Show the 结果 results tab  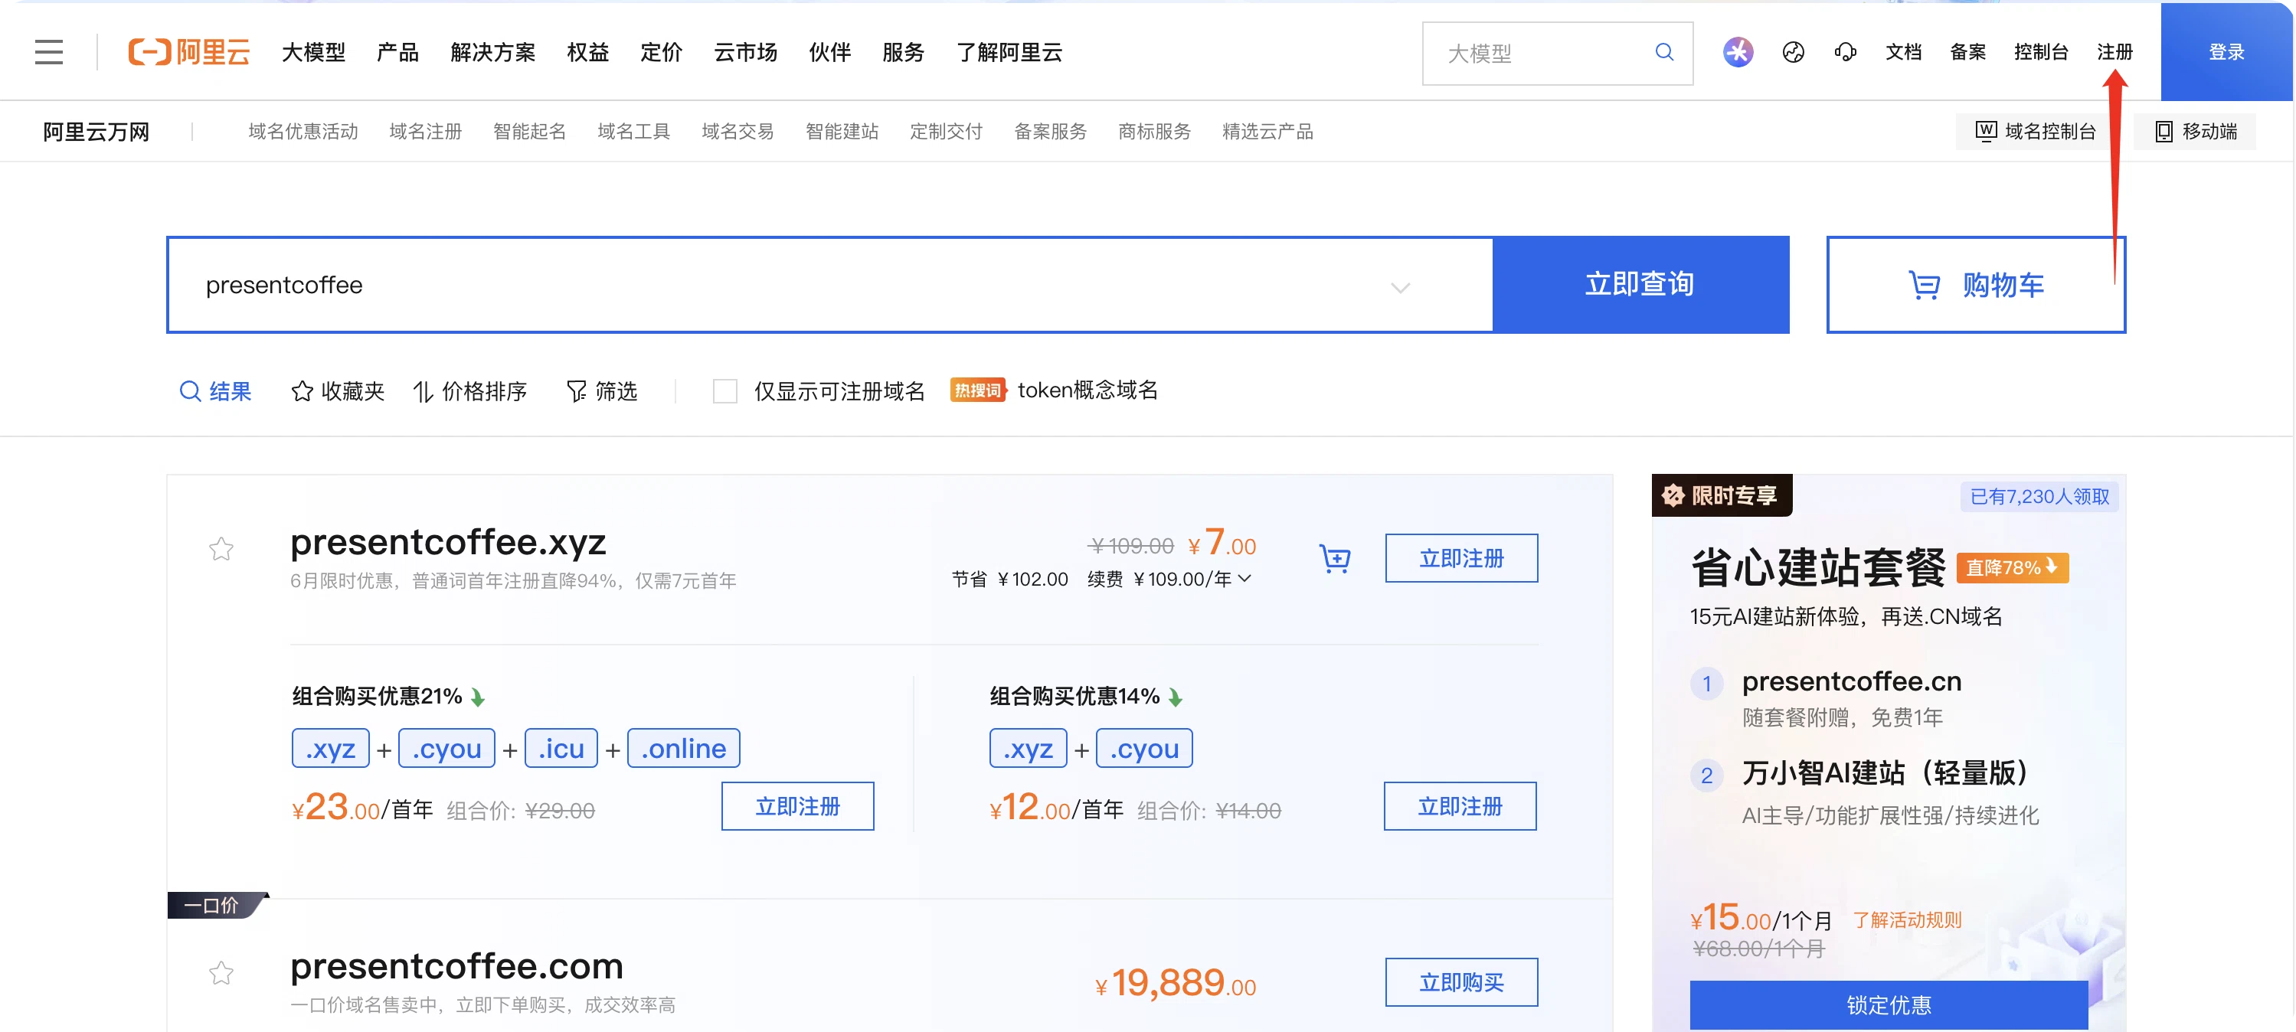click(x=216, y=391)
